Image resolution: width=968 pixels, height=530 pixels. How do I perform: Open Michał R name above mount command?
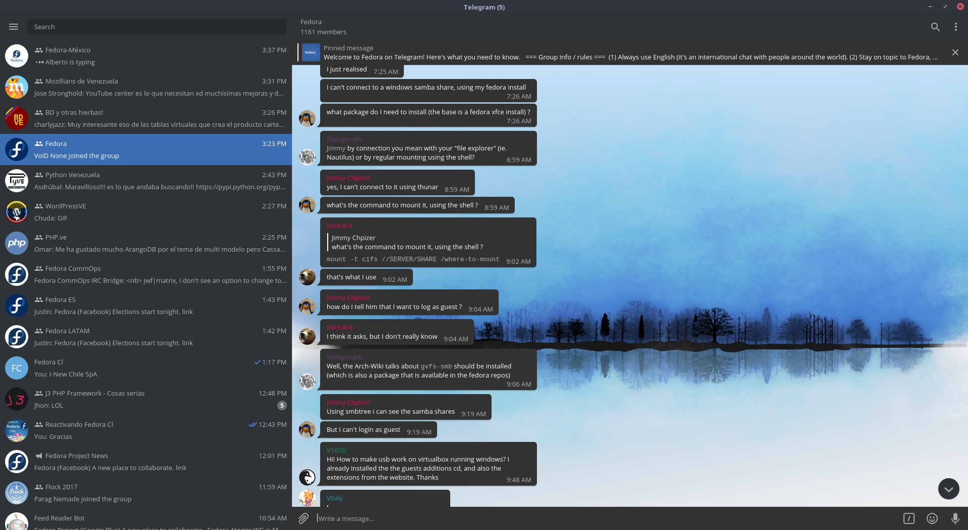tap(340, 225)
